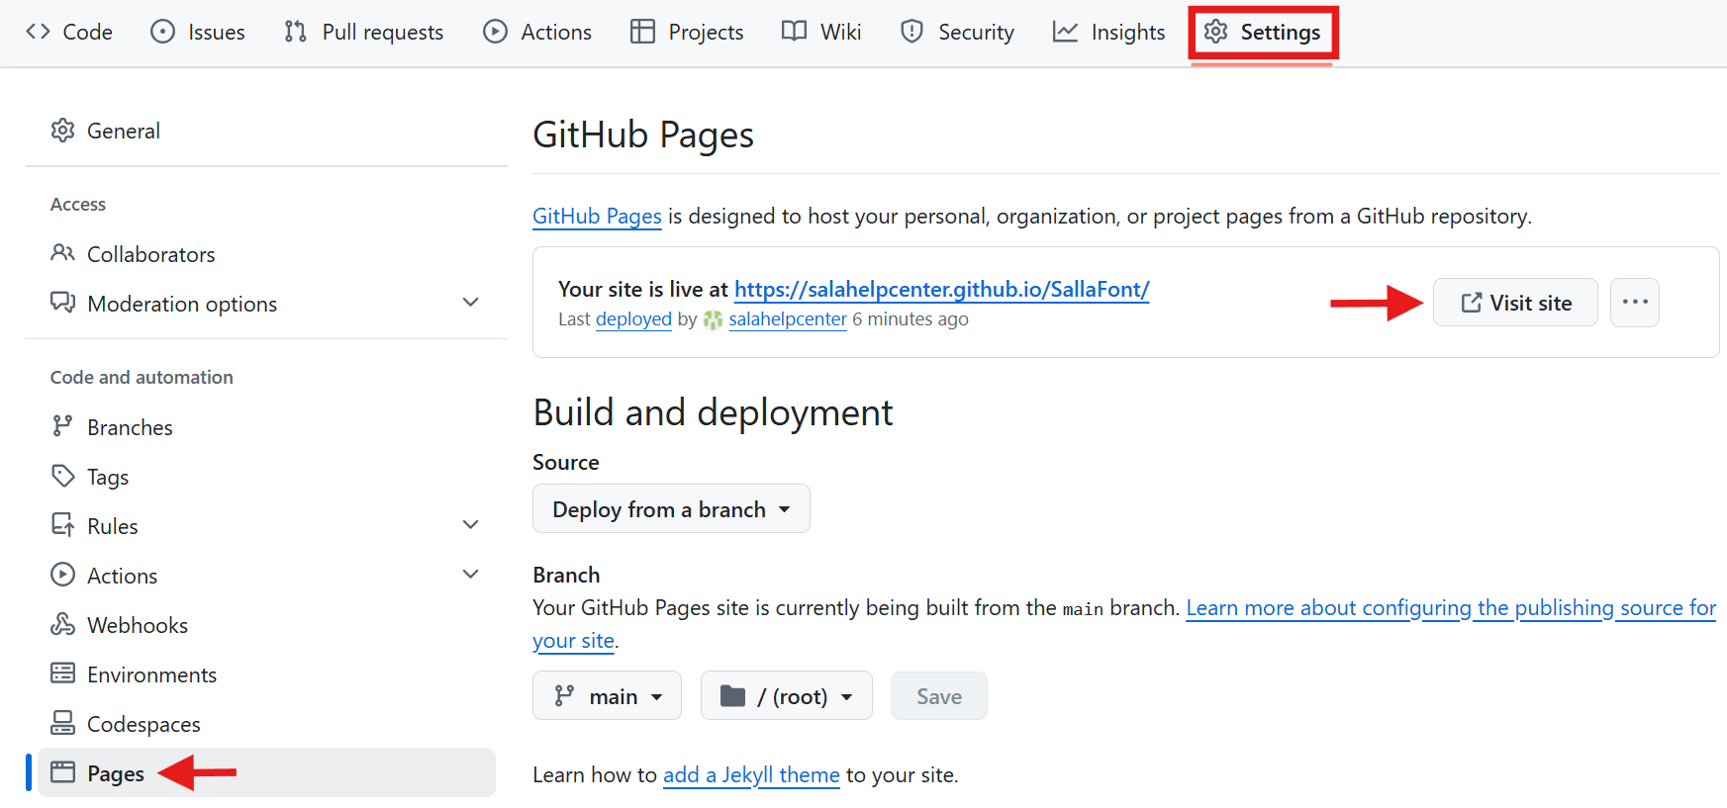
Task: Open the three-dot more options menu
Action: click(1635, 302)
